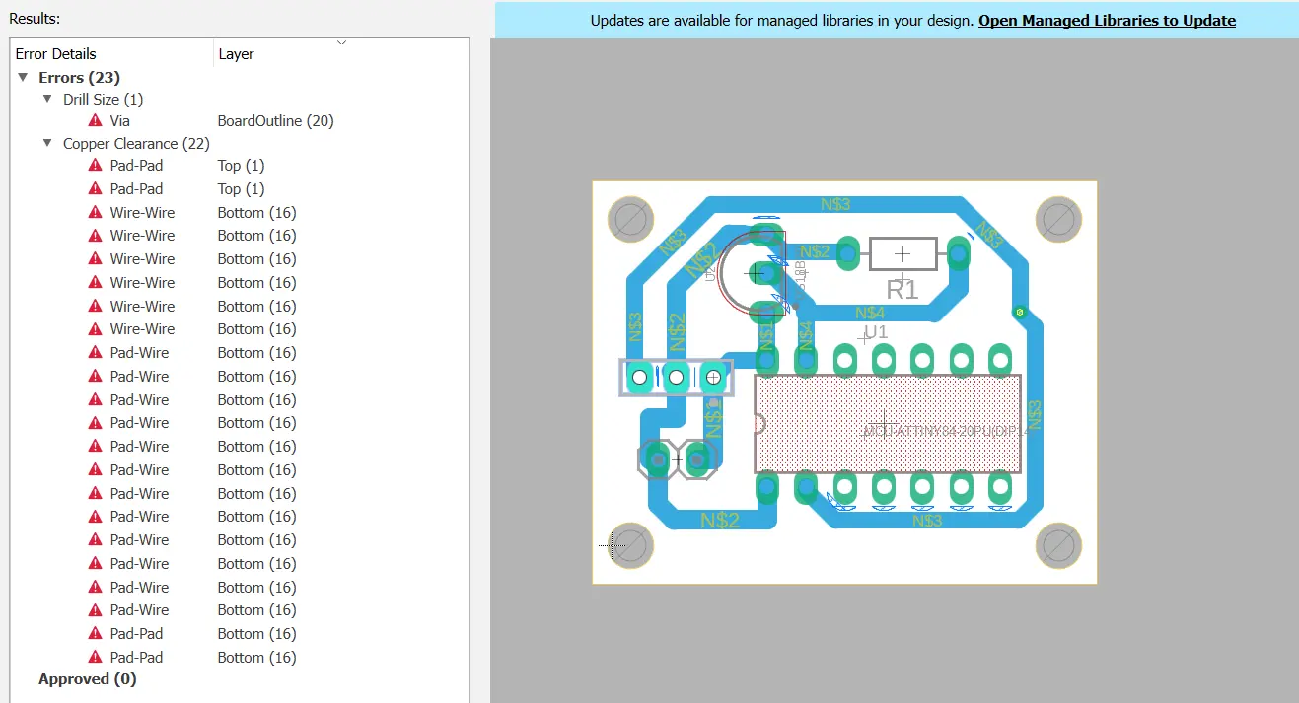
Task: Select the small green via near the right trace
Action: [1020, 313]
